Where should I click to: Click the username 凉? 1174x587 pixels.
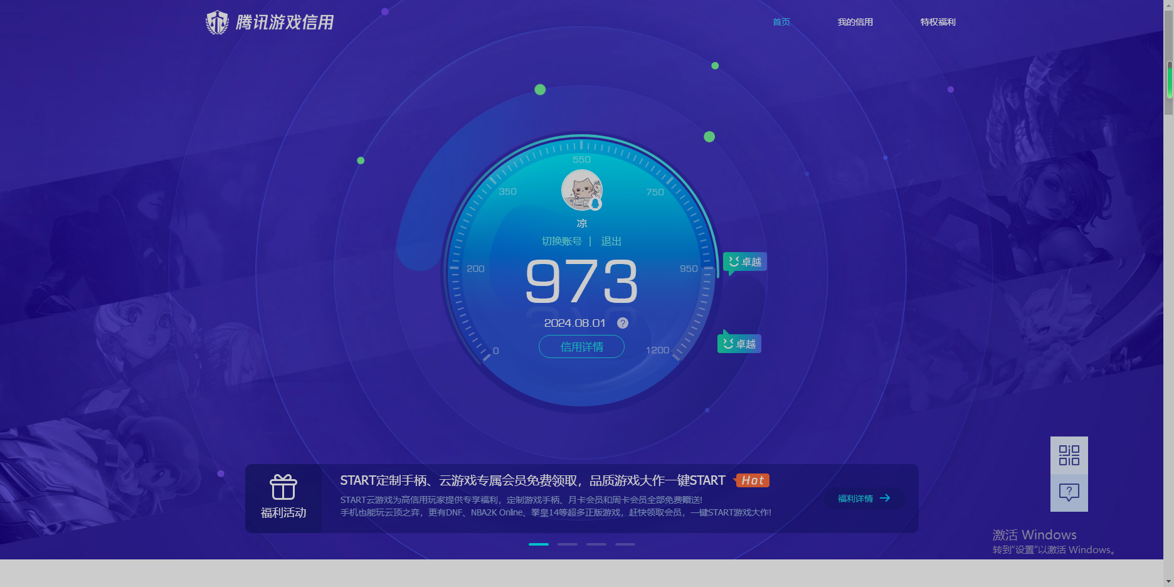pyautogui.click(x=582, y=223)
